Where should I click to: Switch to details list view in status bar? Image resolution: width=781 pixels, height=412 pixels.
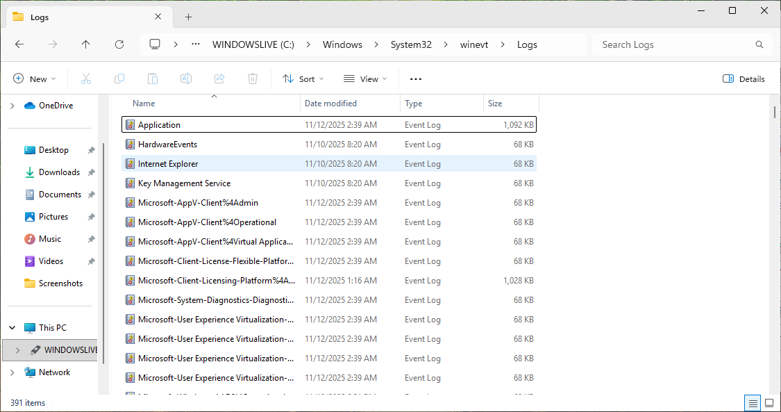(x=752, y=403)
